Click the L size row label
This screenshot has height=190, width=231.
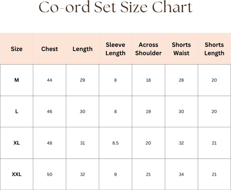coord(16,111)
